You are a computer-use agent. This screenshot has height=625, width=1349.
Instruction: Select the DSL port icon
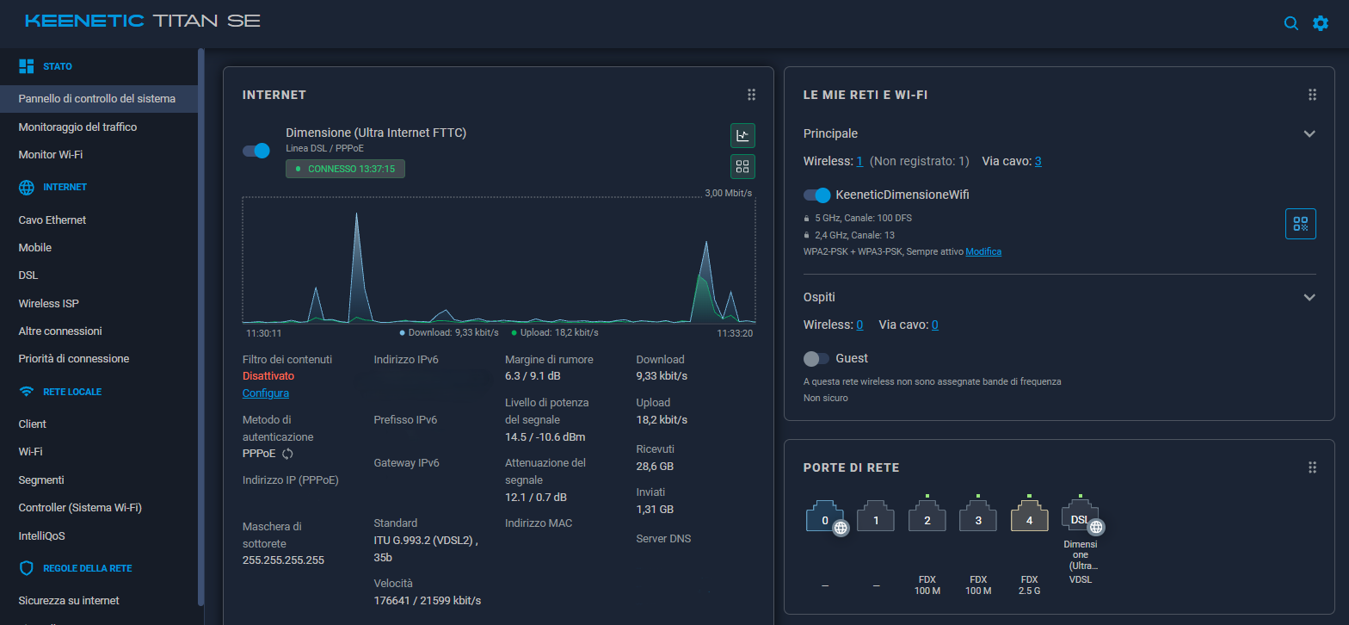point(1081,518)
